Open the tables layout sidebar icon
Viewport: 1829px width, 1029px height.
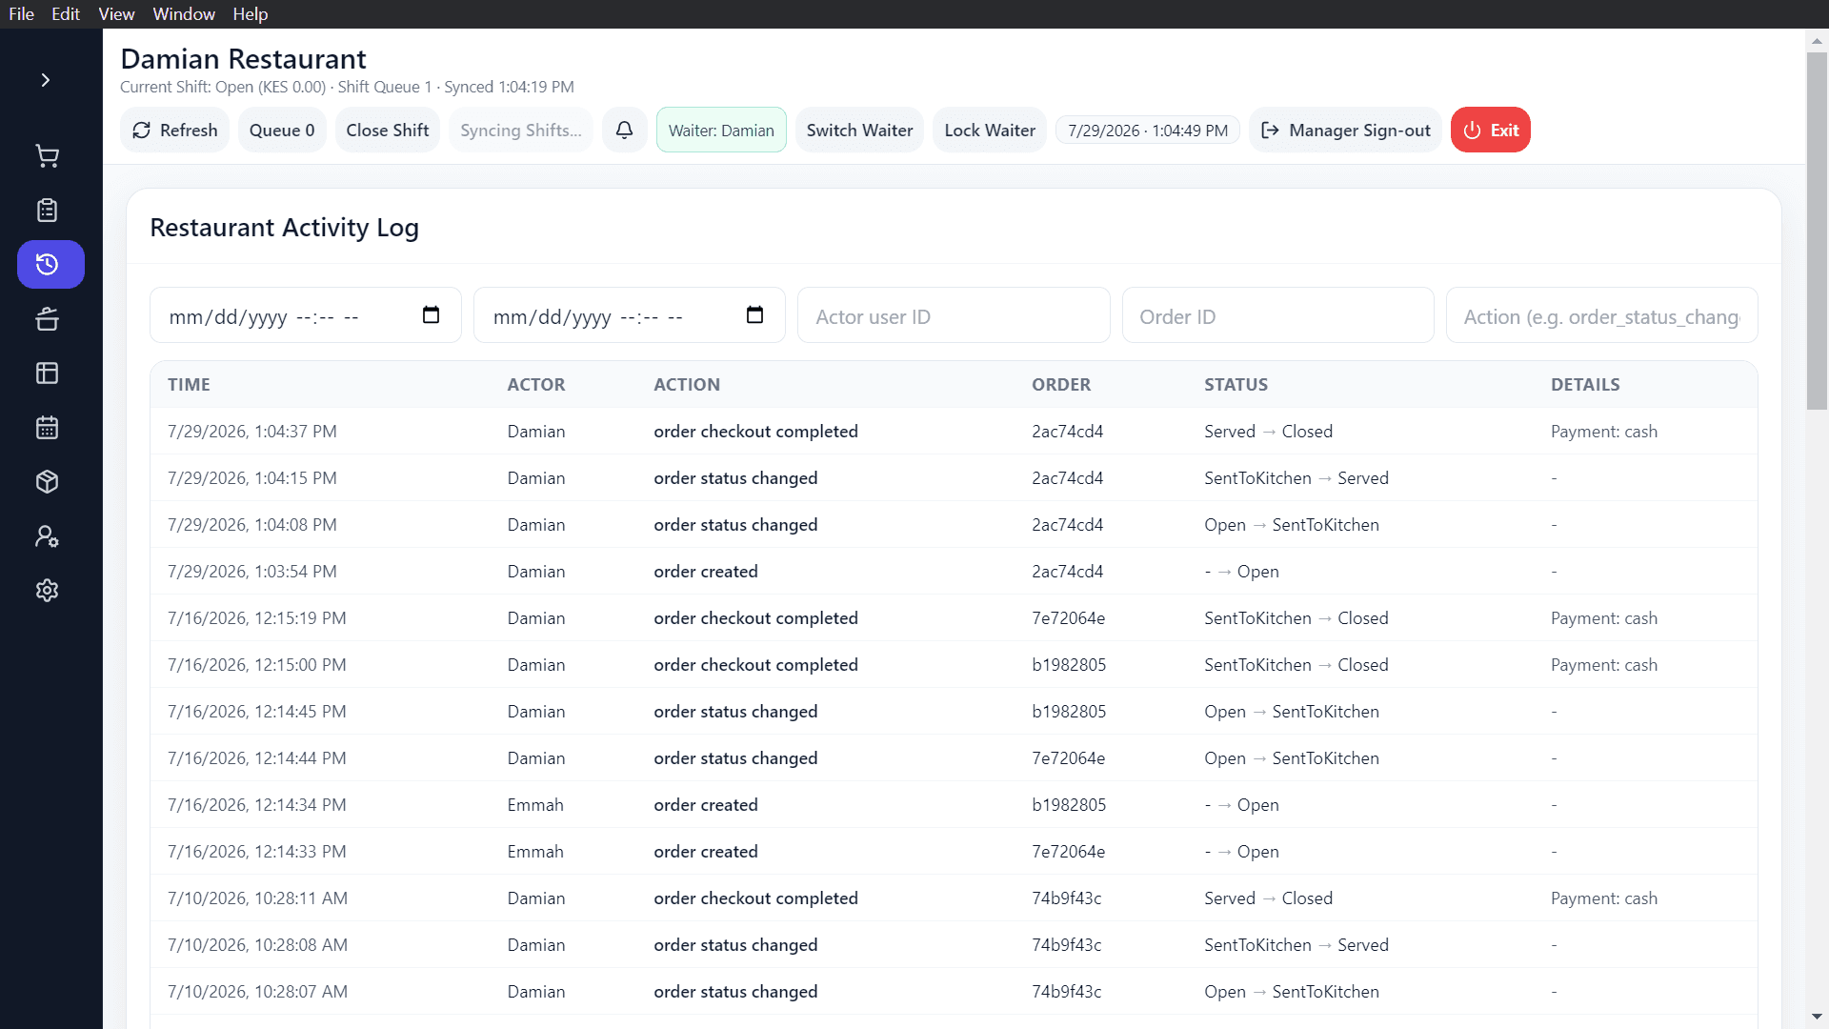coord(48,373)
